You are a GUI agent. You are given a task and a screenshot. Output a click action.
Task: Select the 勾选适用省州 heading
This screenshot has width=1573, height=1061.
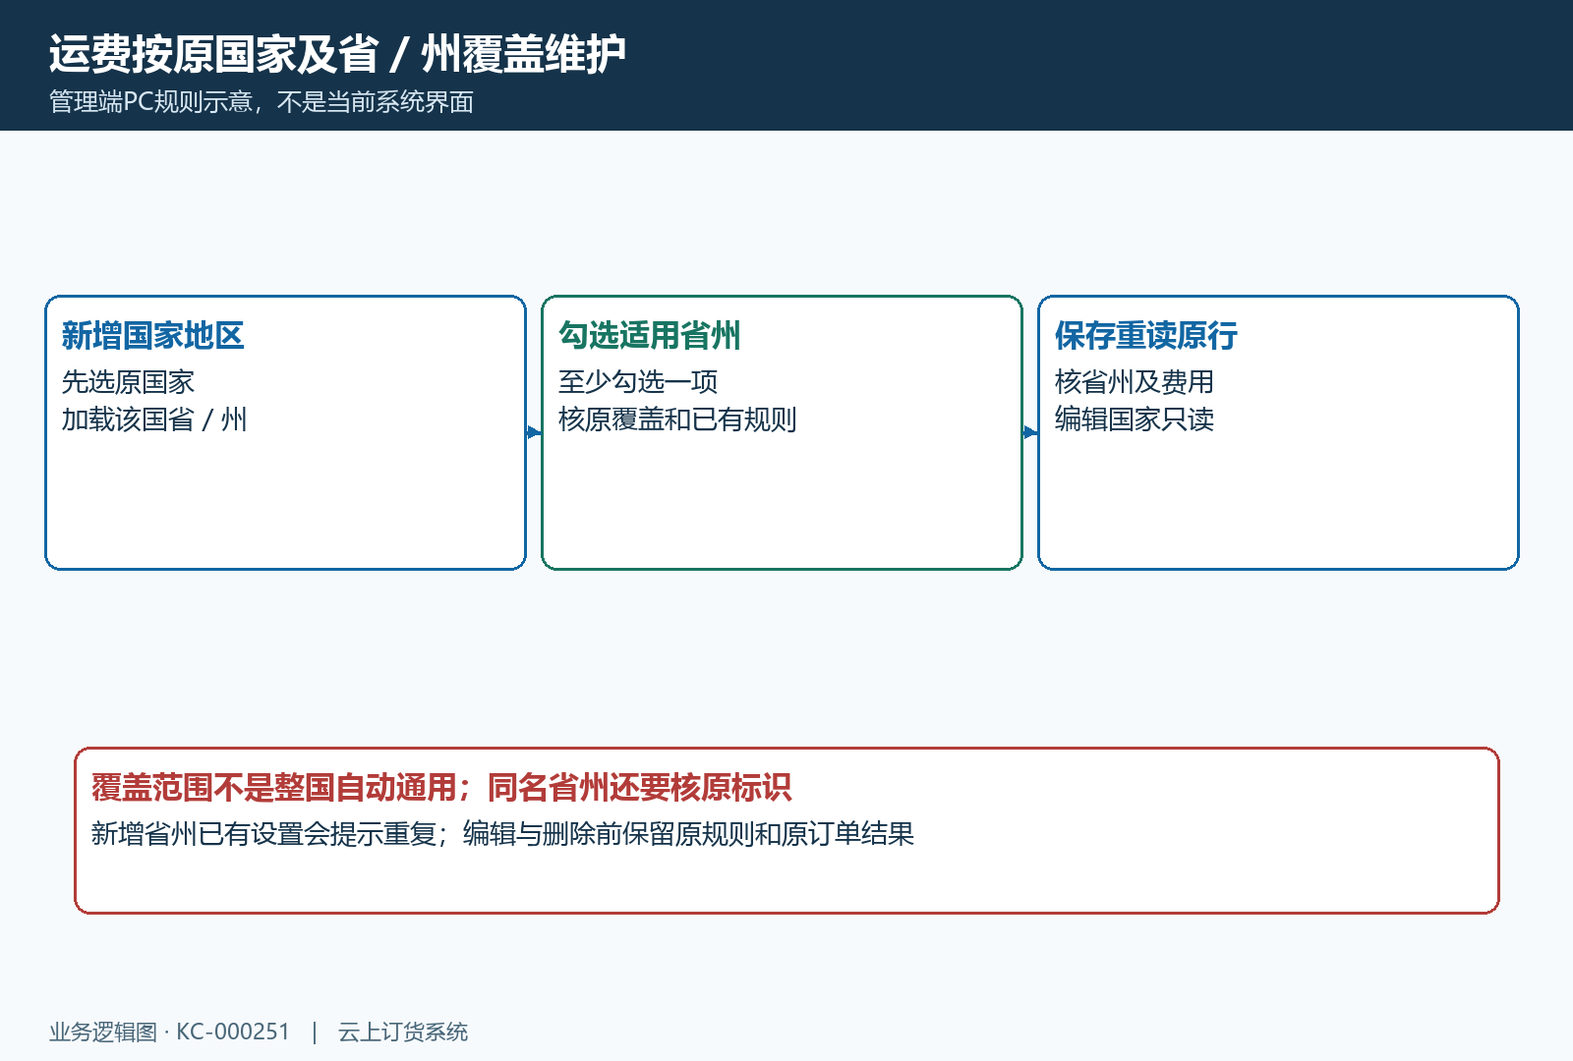649,336
